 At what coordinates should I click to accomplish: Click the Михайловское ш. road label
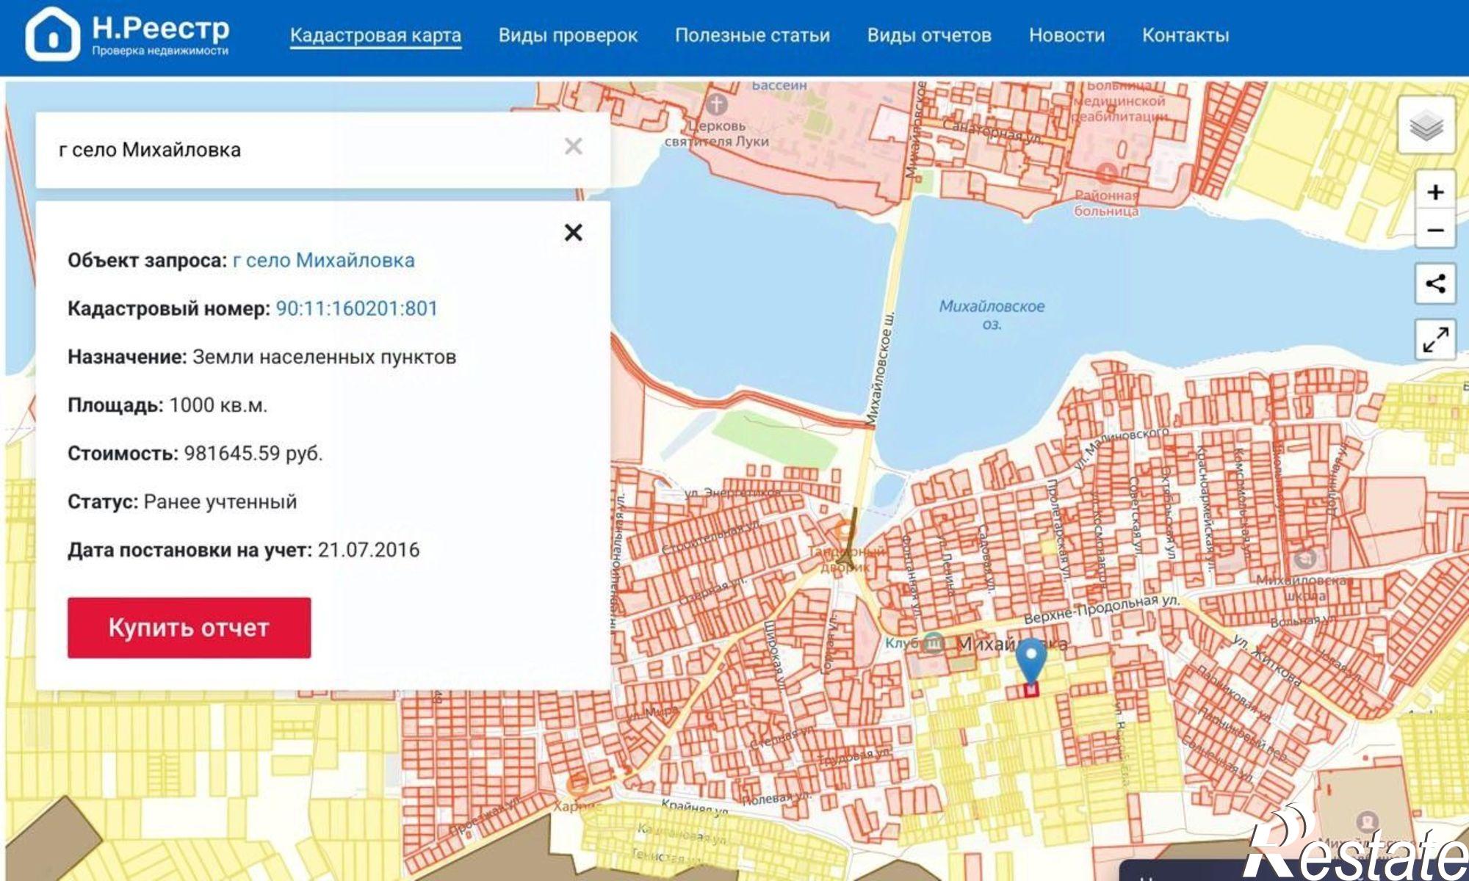pos(879,370)
